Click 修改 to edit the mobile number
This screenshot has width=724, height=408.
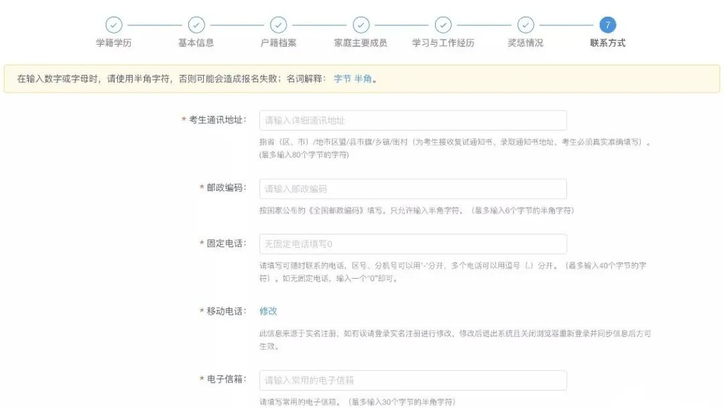coord(267,311)
